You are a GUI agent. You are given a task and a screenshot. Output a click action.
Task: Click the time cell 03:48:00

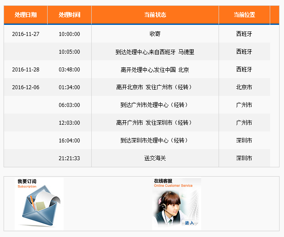coord(69,70)
